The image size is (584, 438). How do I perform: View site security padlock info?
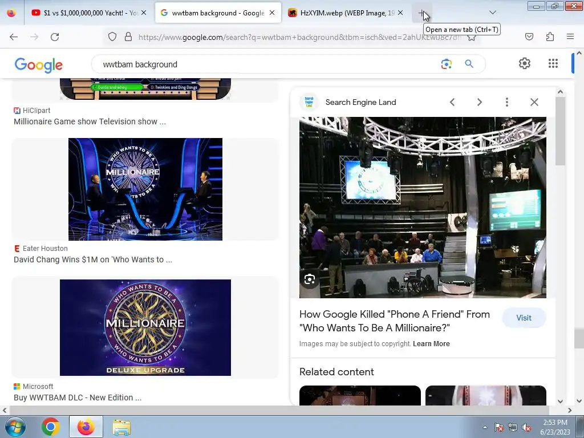(128, 36)
